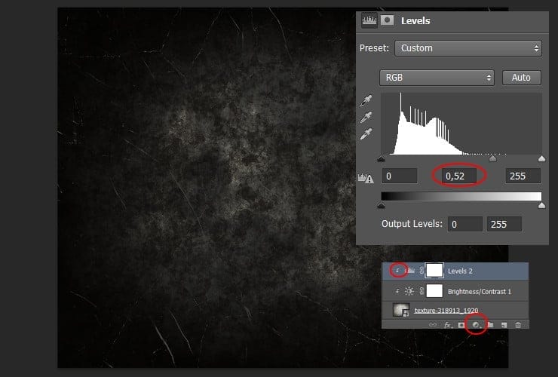Screen dimensions: 558x377
Task: Click the midtone input slider handle
Action: tap(493, 159)
